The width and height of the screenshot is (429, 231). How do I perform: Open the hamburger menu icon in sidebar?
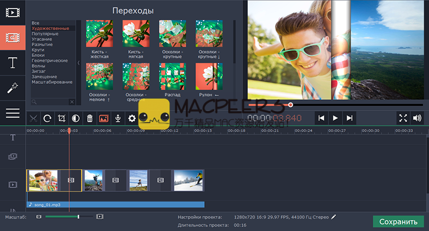13,113
